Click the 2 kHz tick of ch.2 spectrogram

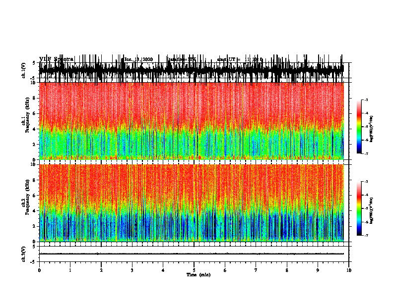(x=35, y=226)
